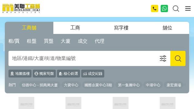Open the search filter sliders icon

163,58
